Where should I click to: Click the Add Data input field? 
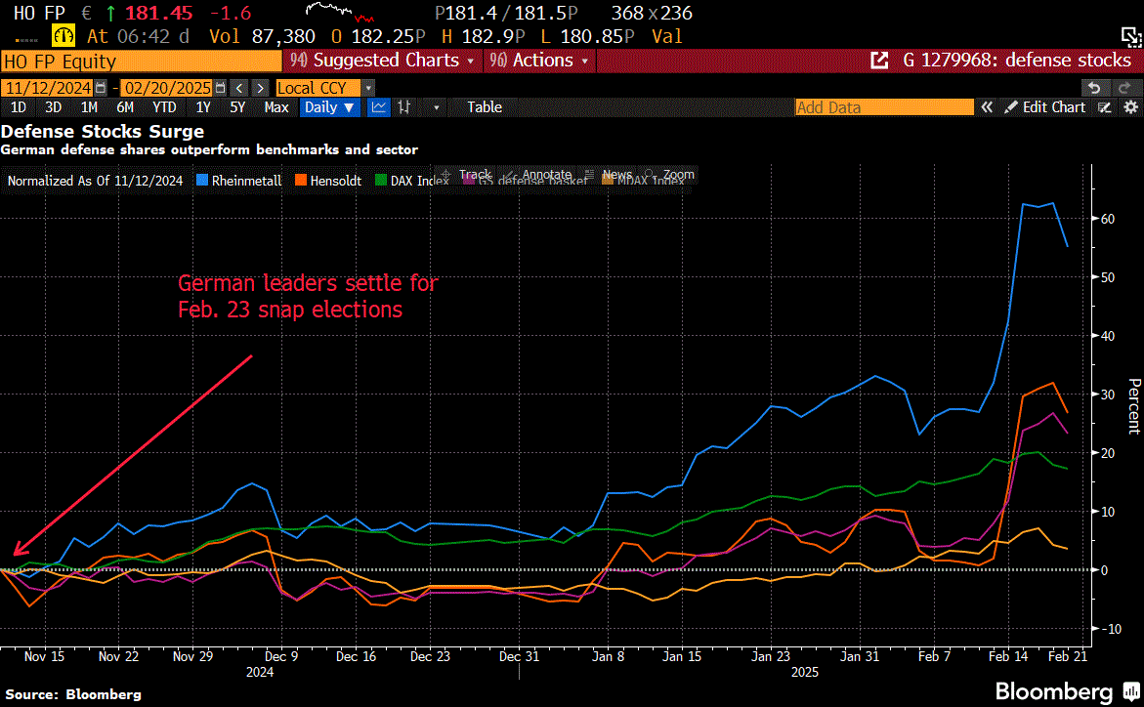click(884, 107)
